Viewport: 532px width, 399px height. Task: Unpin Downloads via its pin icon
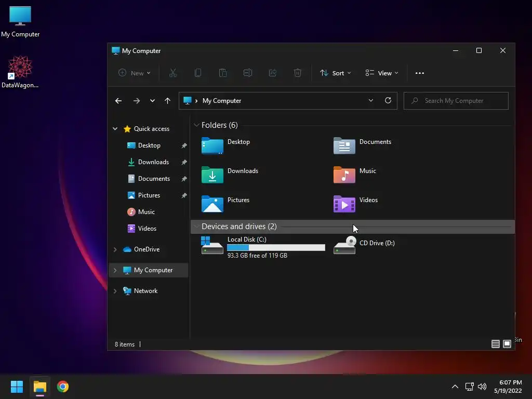click(184, 162)
